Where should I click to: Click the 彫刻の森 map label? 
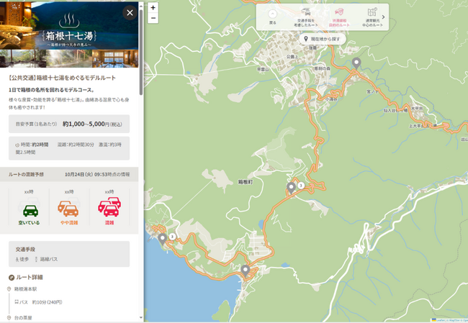[323, 68]
